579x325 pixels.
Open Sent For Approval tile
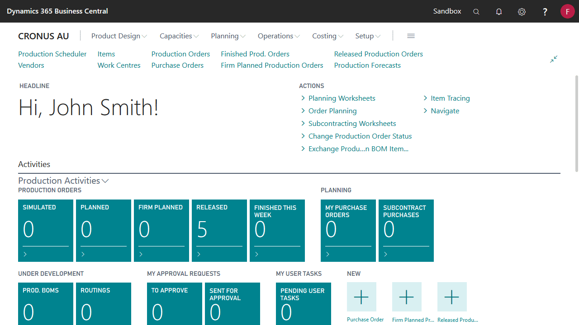(x=233, y=304)
